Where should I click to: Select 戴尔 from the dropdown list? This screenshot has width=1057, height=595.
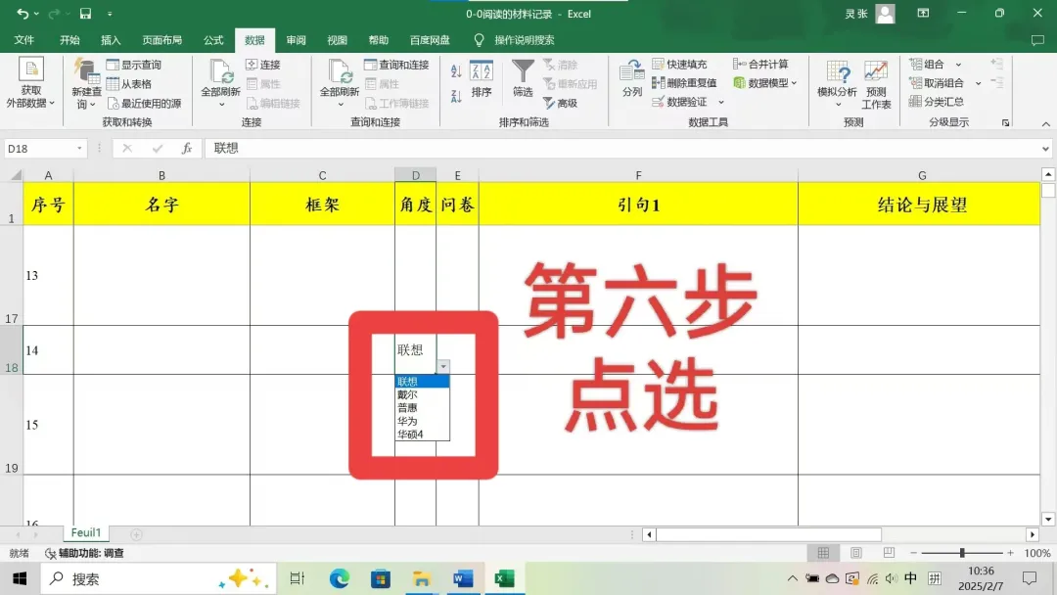[422, 394]
